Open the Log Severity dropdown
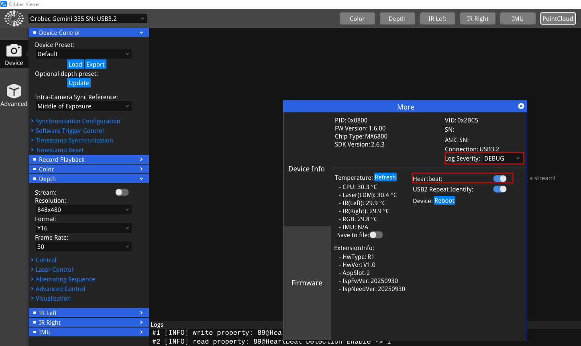 click(502, 159)
